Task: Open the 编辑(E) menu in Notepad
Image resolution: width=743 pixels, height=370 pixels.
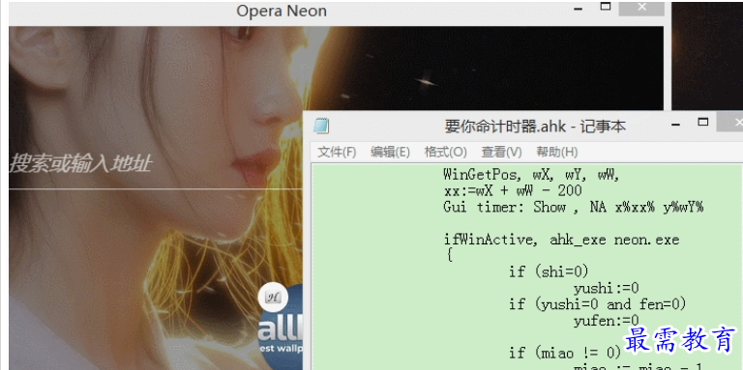Action: (390, 152)
